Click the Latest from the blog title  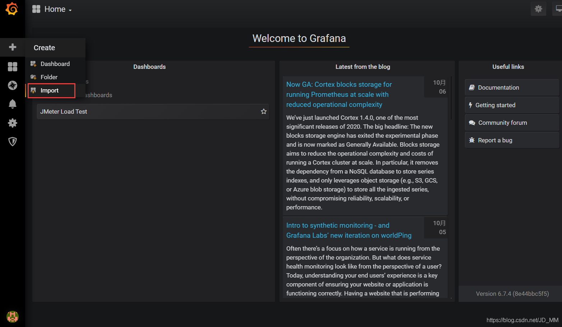(363, 67)
